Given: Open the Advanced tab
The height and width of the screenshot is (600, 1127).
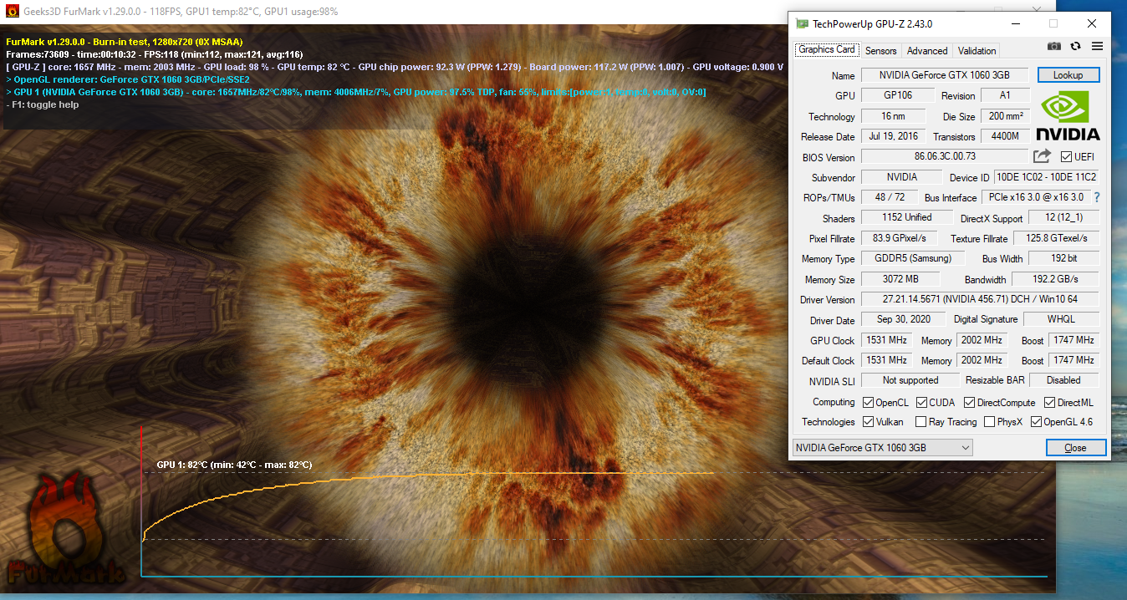Looking at the screenshot, I should pyautogui.click(x=927, y=51).
